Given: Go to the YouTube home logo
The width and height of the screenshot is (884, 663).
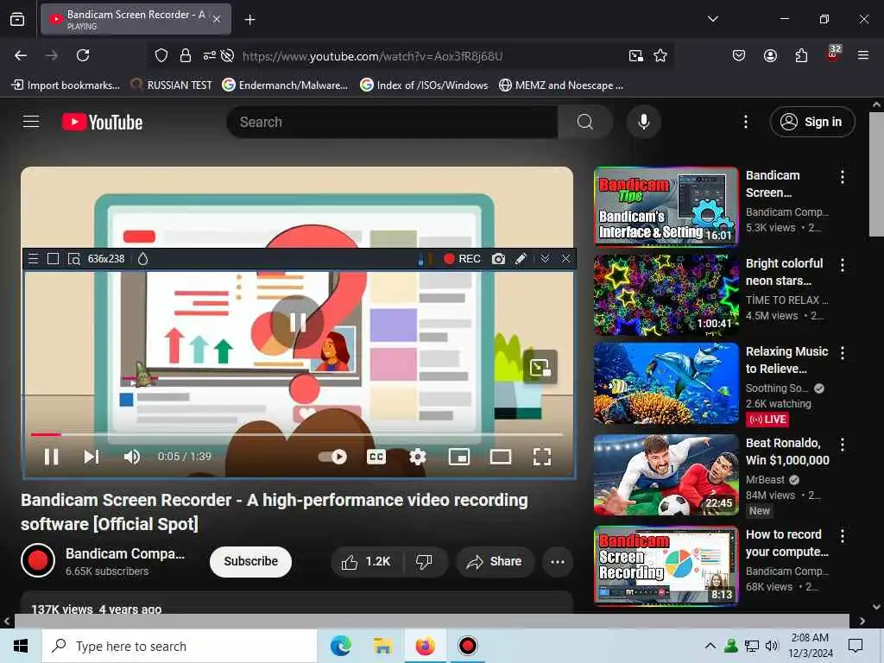Looking at the screenshot, I should 102,123.
